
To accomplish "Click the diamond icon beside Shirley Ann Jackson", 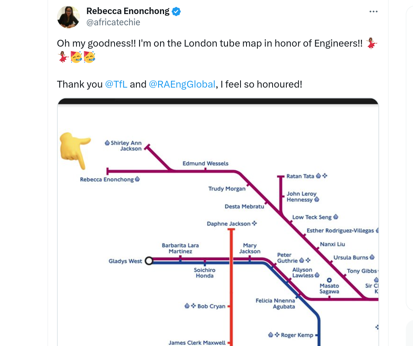I will [107, 143].
